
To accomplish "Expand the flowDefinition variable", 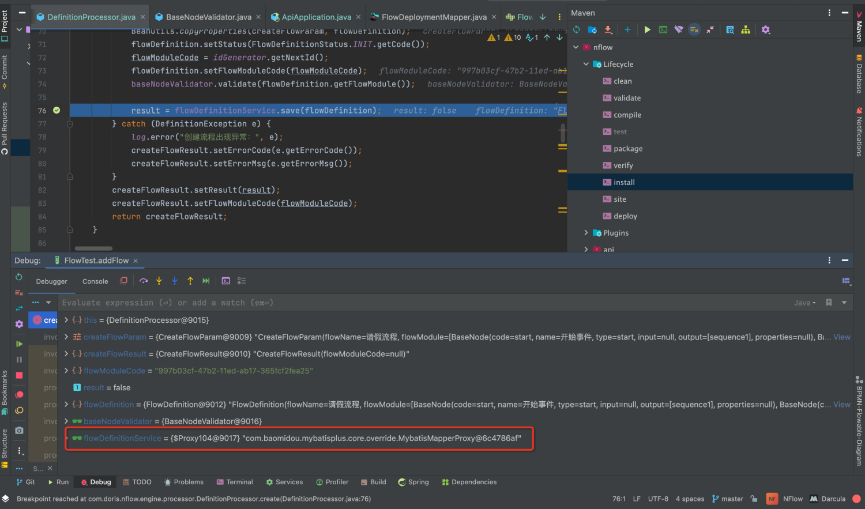I will pyautogui.click(x=66, y=405).
